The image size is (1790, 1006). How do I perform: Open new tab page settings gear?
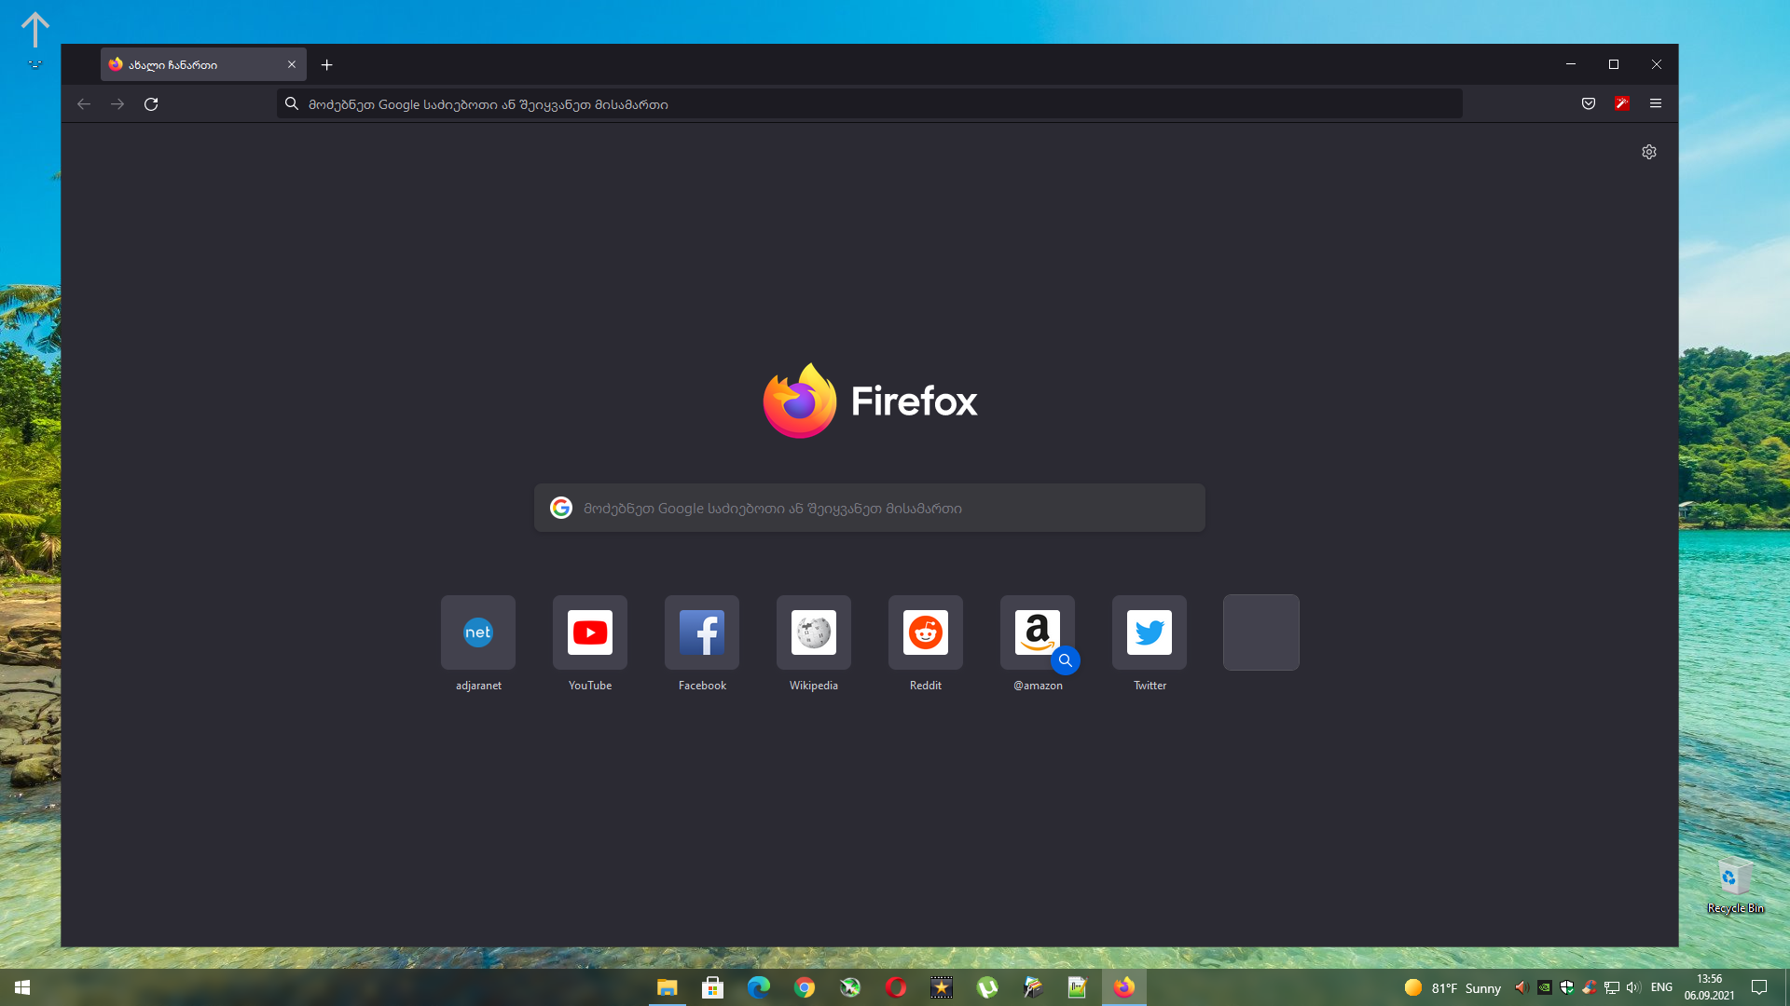coord(1649,152)
